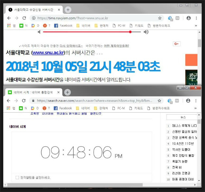Open trending item 7 욕일기 논란

(180, 161)
